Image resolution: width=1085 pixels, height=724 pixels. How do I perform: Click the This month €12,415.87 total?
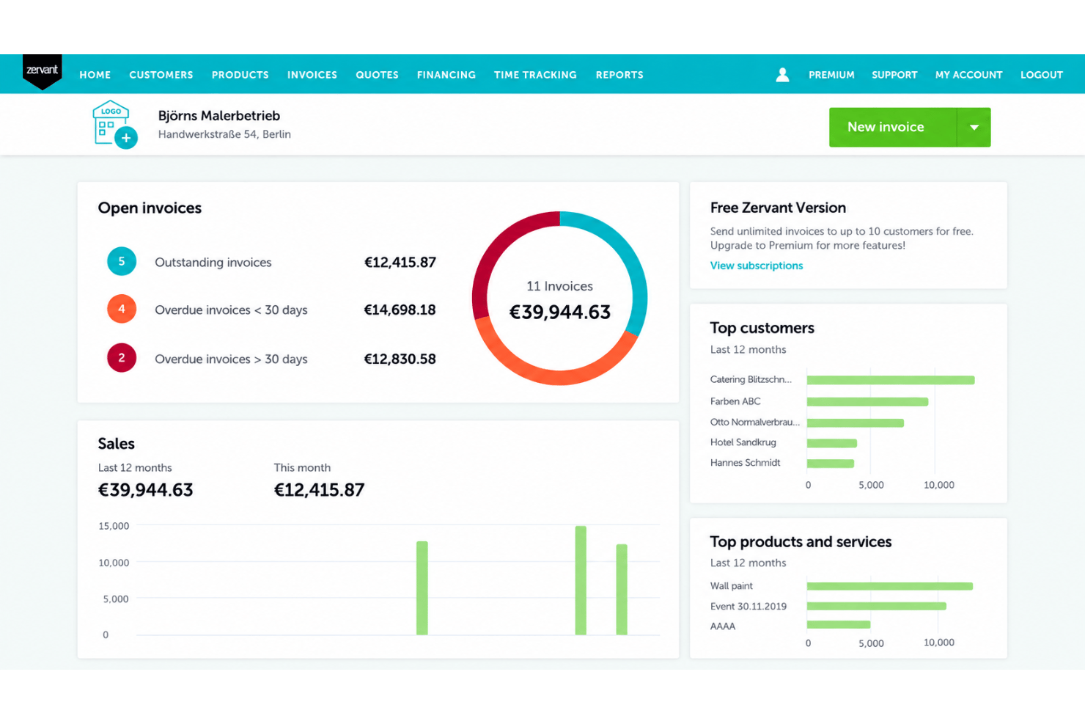[319, 490]
